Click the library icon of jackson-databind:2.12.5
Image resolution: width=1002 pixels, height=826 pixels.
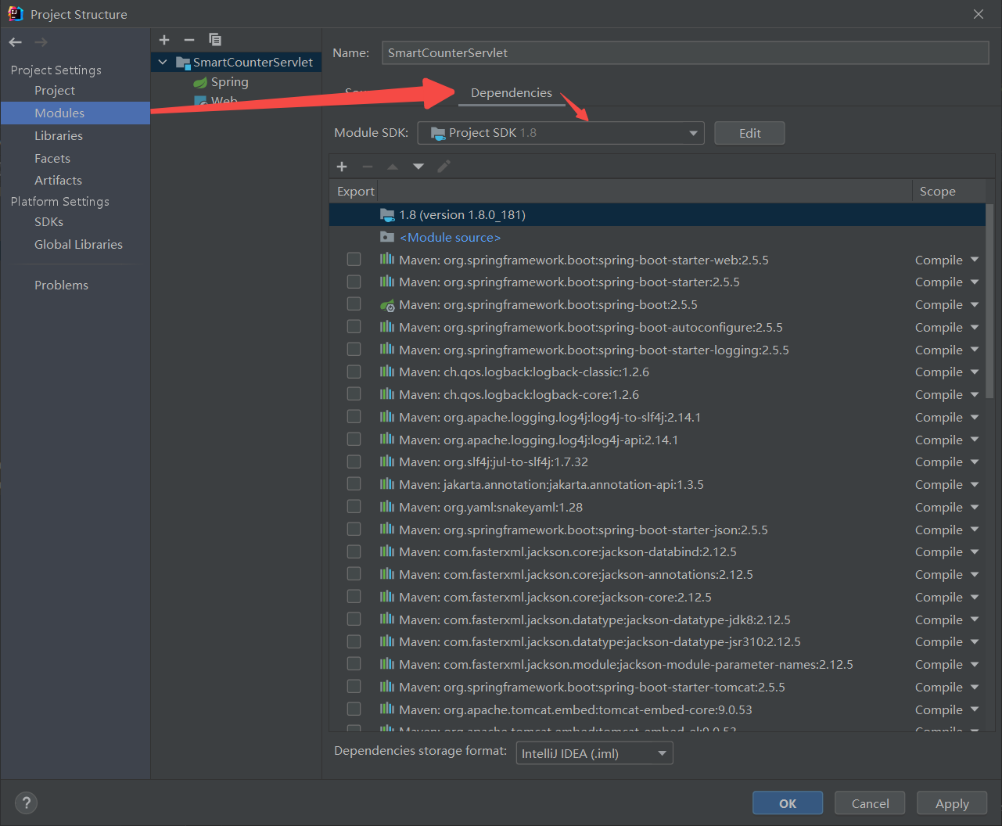(387, 551)
